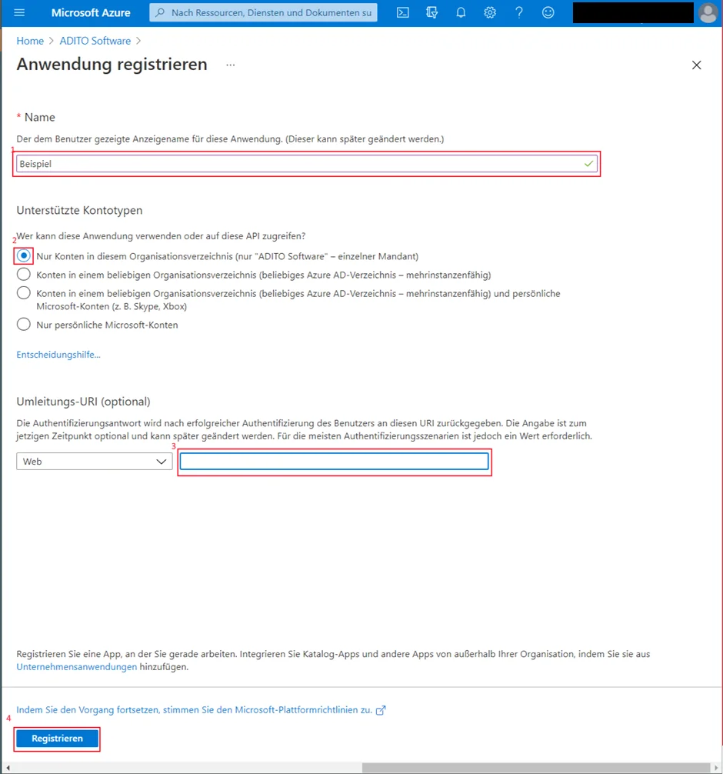Open the hamburger portal menu
This screenshot has height=774, width=723.
click(19, 12)
